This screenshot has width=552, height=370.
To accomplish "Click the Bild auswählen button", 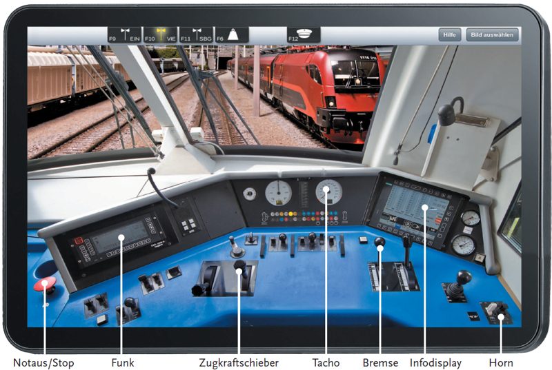I will (x=492, y=35).
